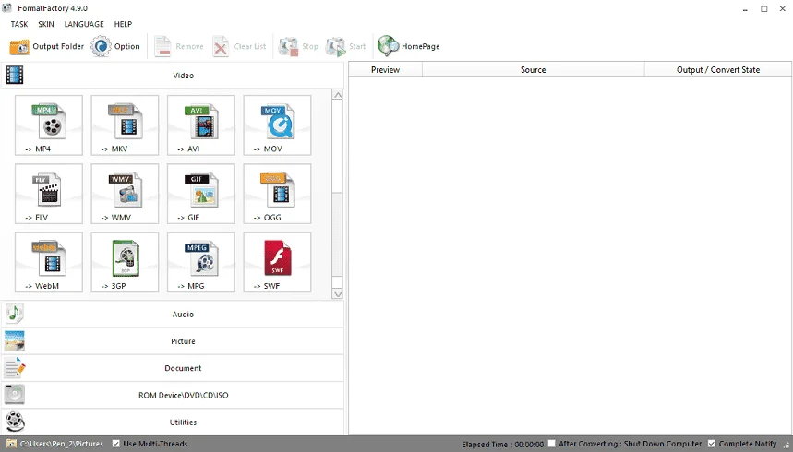The height and width of the screenshot is (452, 793).
Task: Open the LANGUAGE menu
Action: pos(84,24)
